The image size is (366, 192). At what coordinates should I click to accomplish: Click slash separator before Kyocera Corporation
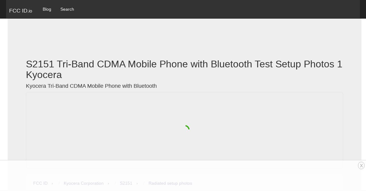[x=59, y=183]
